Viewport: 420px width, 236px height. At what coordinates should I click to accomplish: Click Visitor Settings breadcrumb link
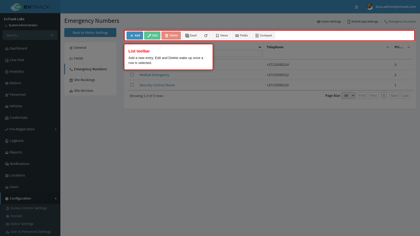329,22
